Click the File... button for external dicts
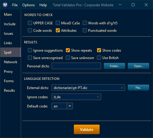 (x=138, y=88)
